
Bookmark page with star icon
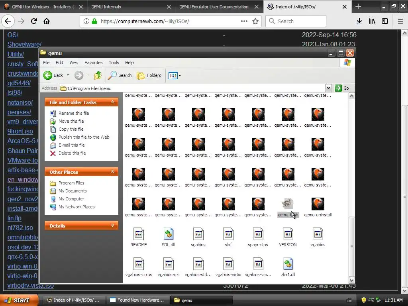255,21
